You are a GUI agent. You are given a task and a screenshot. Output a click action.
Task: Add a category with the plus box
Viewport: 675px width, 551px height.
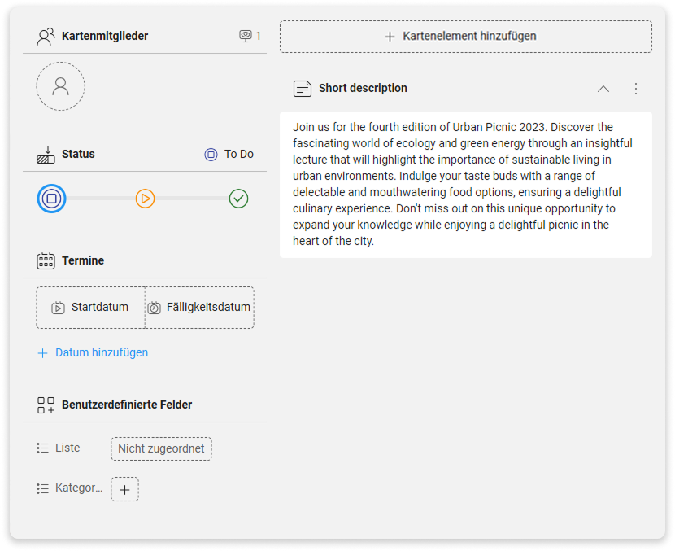(x=125, y=489)
